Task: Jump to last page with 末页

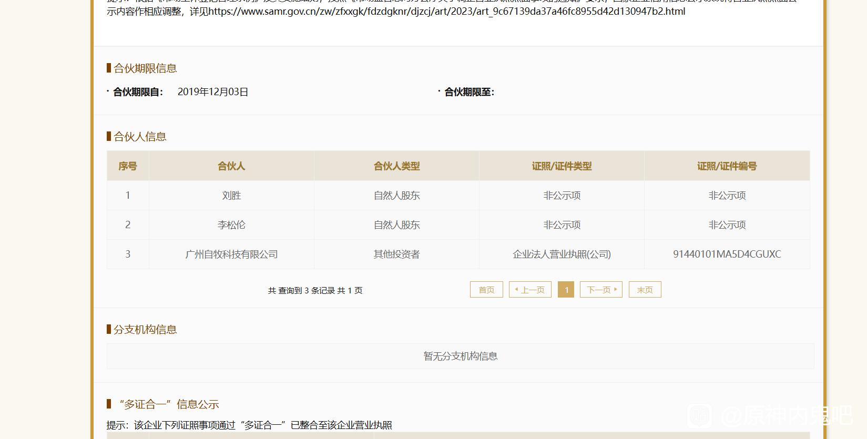Action: [x=645, y=290]
